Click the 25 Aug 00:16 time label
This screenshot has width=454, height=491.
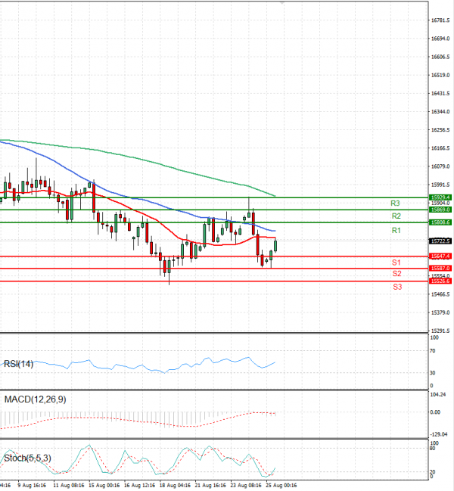click(281, 486)
